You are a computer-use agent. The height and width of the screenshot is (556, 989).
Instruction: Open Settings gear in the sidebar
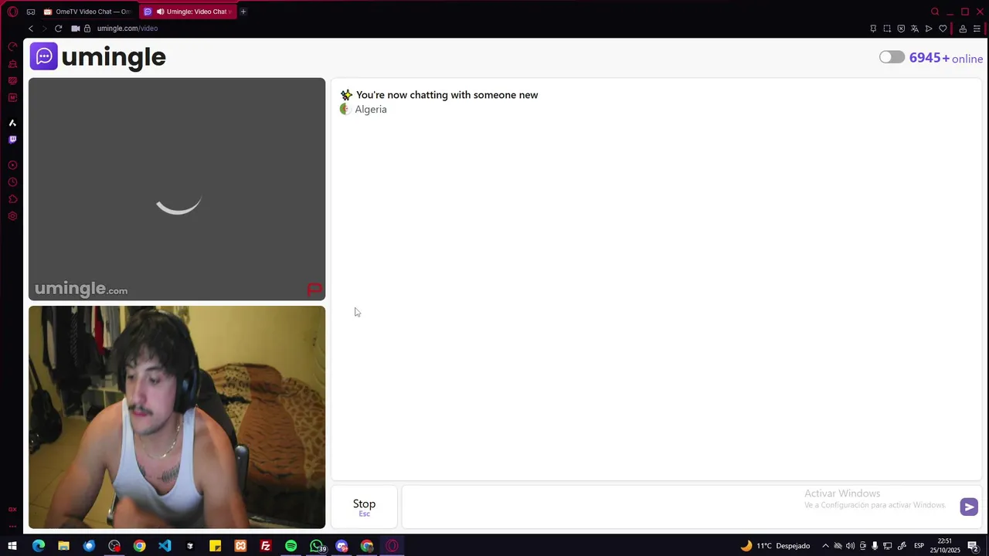tap(12, 216)
